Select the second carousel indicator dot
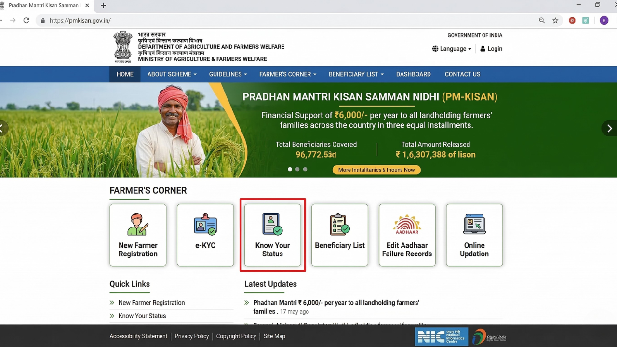 click(297, 169)
